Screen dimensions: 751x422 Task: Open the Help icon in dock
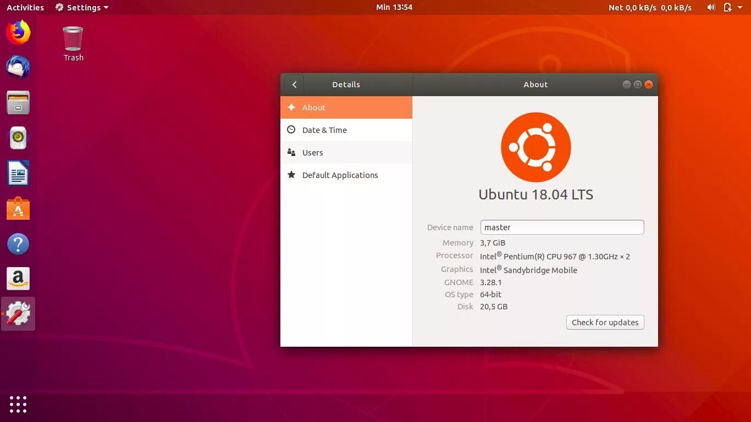(x=18, y=243)
